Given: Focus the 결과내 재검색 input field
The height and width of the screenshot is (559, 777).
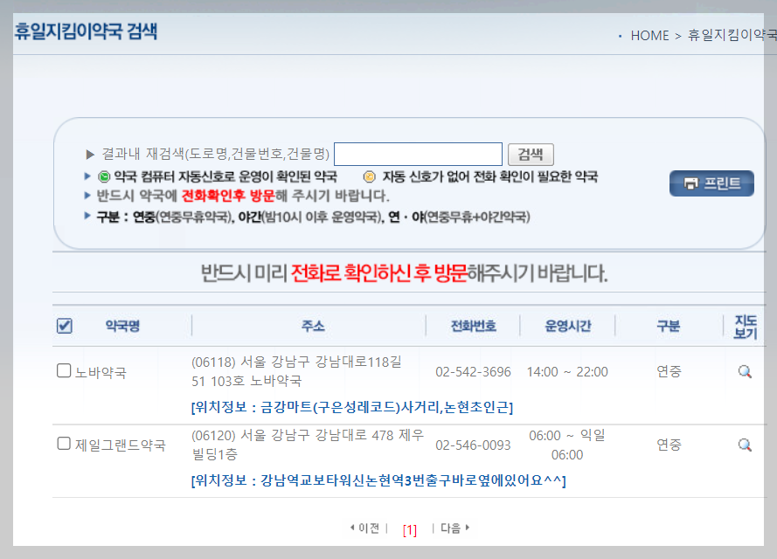Looking at the screenshot, I should pos(419,154).
